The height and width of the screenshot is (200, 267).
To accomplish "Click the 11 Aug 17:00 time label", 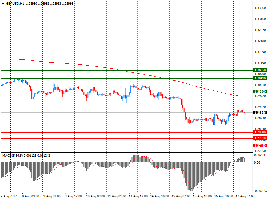I will (x=138, y=196).
